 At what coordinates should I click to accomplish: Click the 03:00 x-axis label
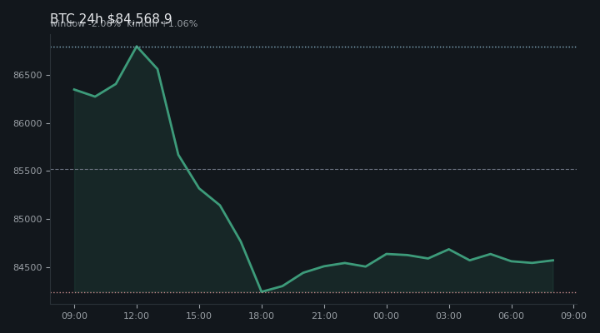pos(449,316)
